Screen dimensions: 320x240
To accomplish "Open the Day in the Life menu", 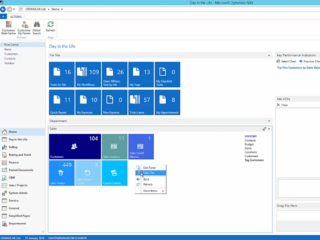I will (22, 140).
